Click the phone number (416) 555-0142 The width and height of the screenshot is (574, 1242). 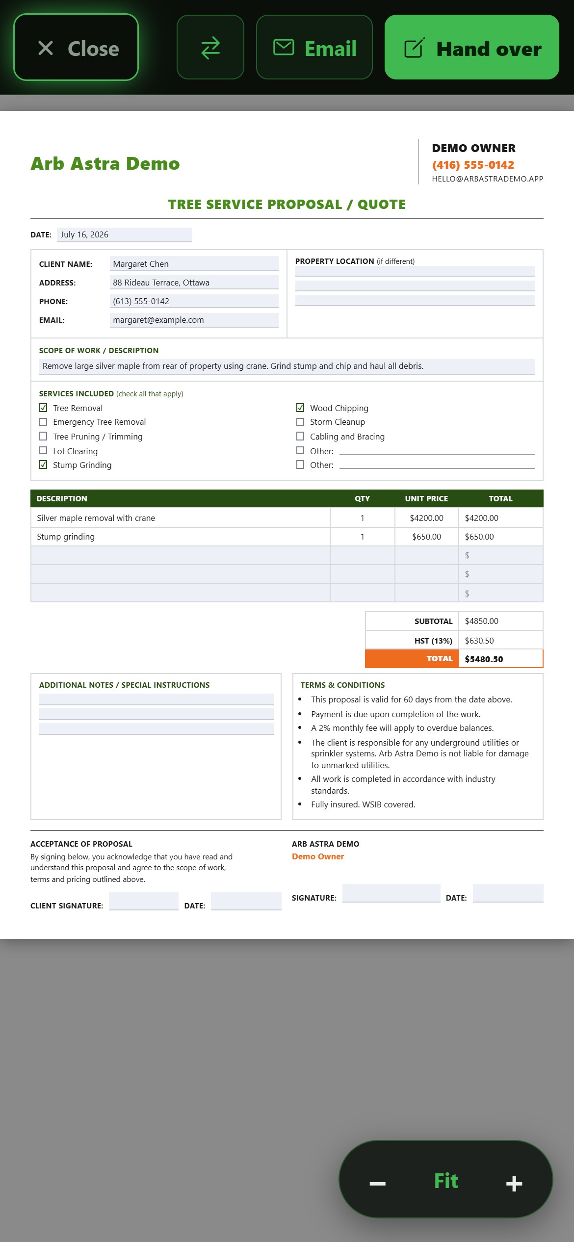(473, 165)
